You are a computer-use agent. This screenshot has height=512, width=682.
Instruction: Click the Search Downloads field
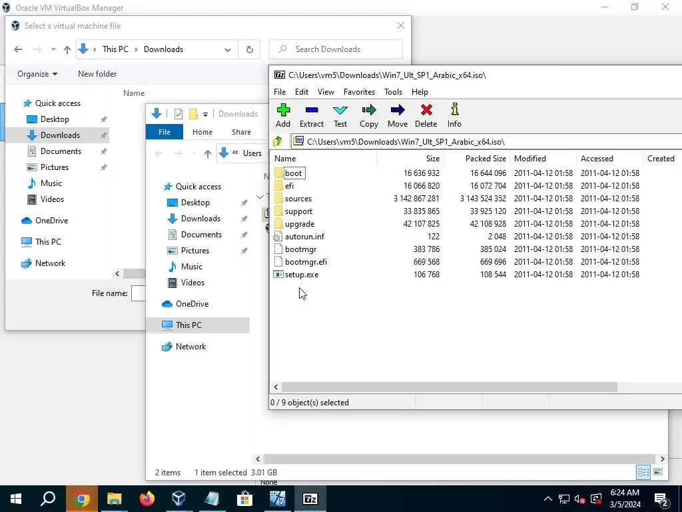(336, 49)
